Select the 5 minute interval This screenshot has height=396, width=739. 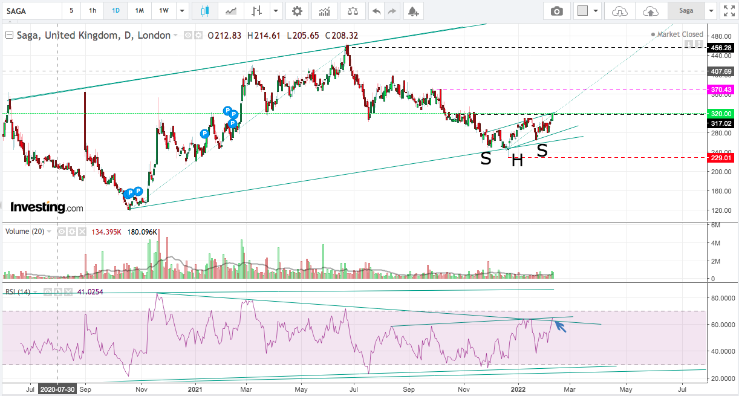coord(71,11)
